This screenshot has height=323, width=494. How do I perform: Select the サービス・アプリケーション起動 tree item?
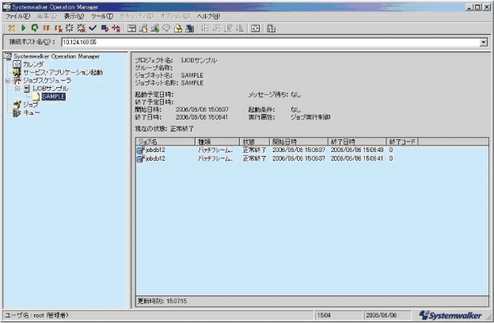(63, 73)
